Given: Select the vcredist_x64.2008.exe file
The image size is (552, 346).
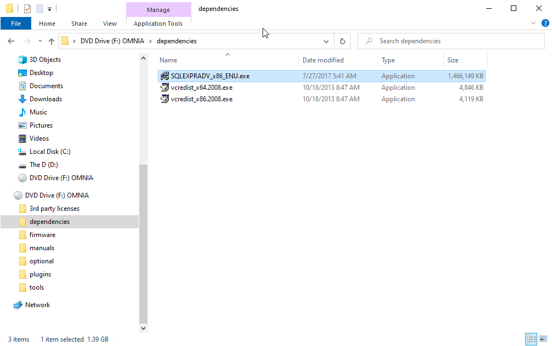Looking at the screenshot, I should tap(201, 88).
